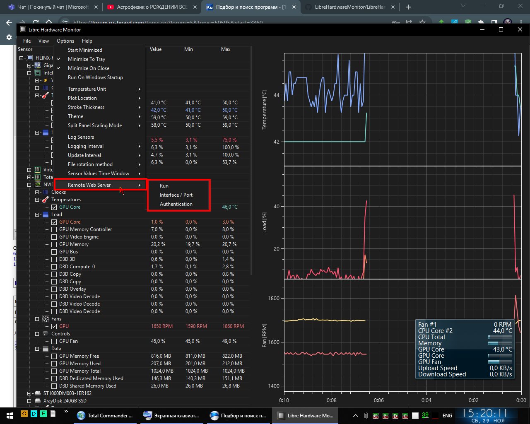Open the LibreHardwareMonitor GitHub browser tab
530x424 pixels.
coord(349,7)
